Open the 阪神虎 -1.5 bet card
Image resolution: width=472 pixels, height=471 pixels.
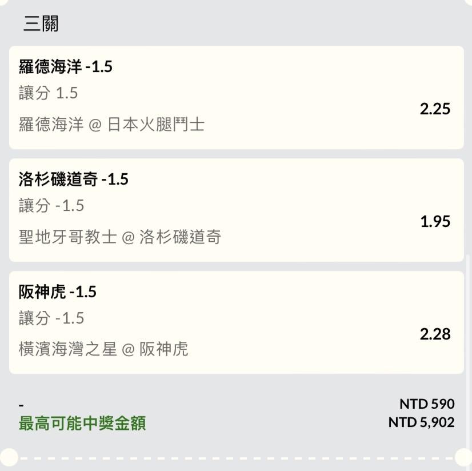click(237, 322)
